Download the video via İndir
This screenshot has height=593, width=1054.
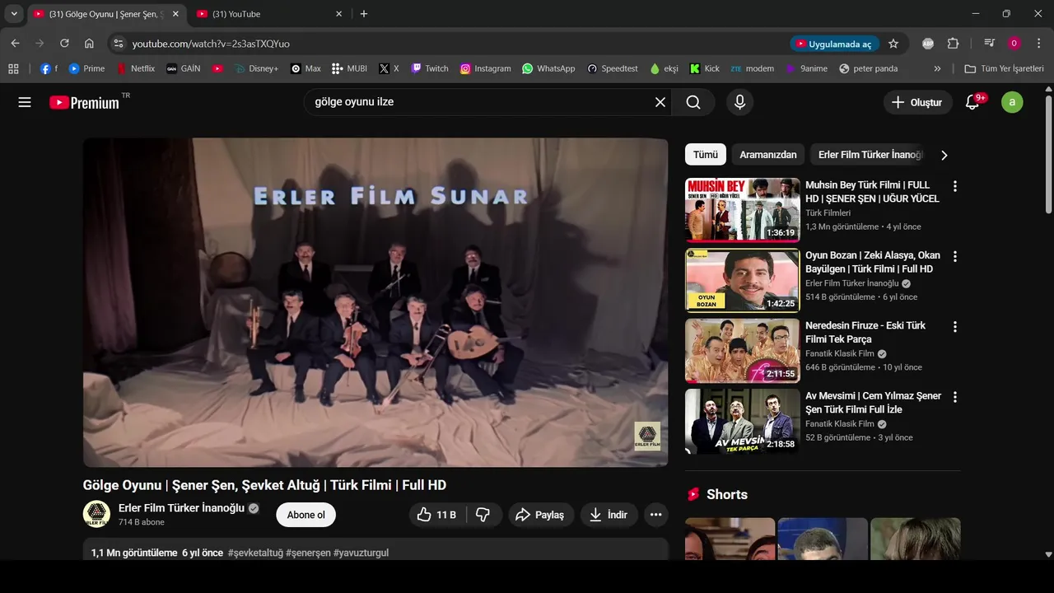(609, 515)
